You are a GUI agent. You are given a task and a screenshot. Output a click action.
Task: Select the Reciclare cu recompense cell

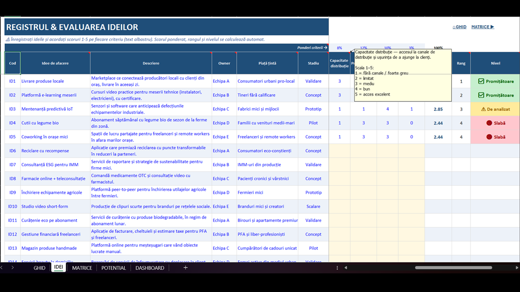55,151
